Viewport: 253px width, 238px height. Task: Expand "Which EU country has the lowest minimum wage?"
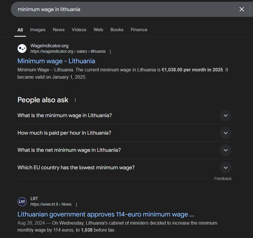pos(225,168)
